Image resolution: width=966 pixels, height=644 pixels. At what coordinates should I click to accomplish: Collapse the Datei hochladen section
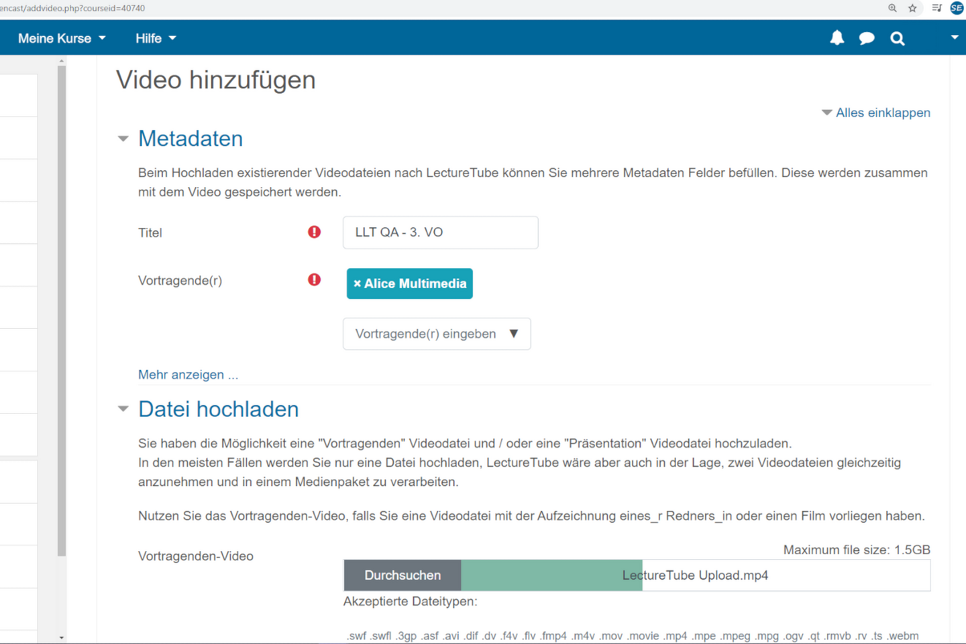click(123, 409)
